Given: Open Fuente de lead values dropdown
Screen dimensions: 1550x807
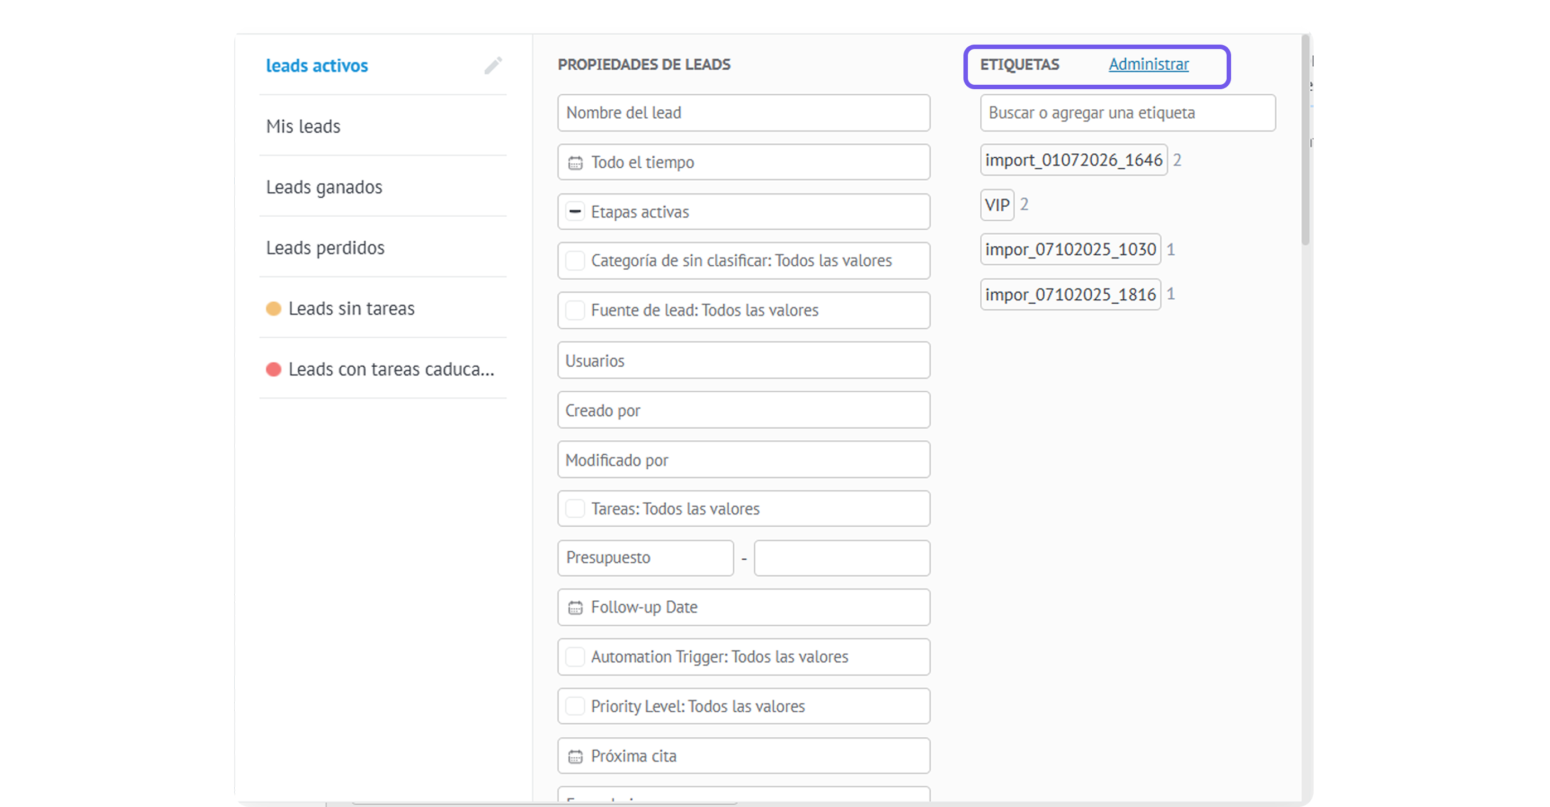Looking at the screenshot, I should (x=744, y=310).
